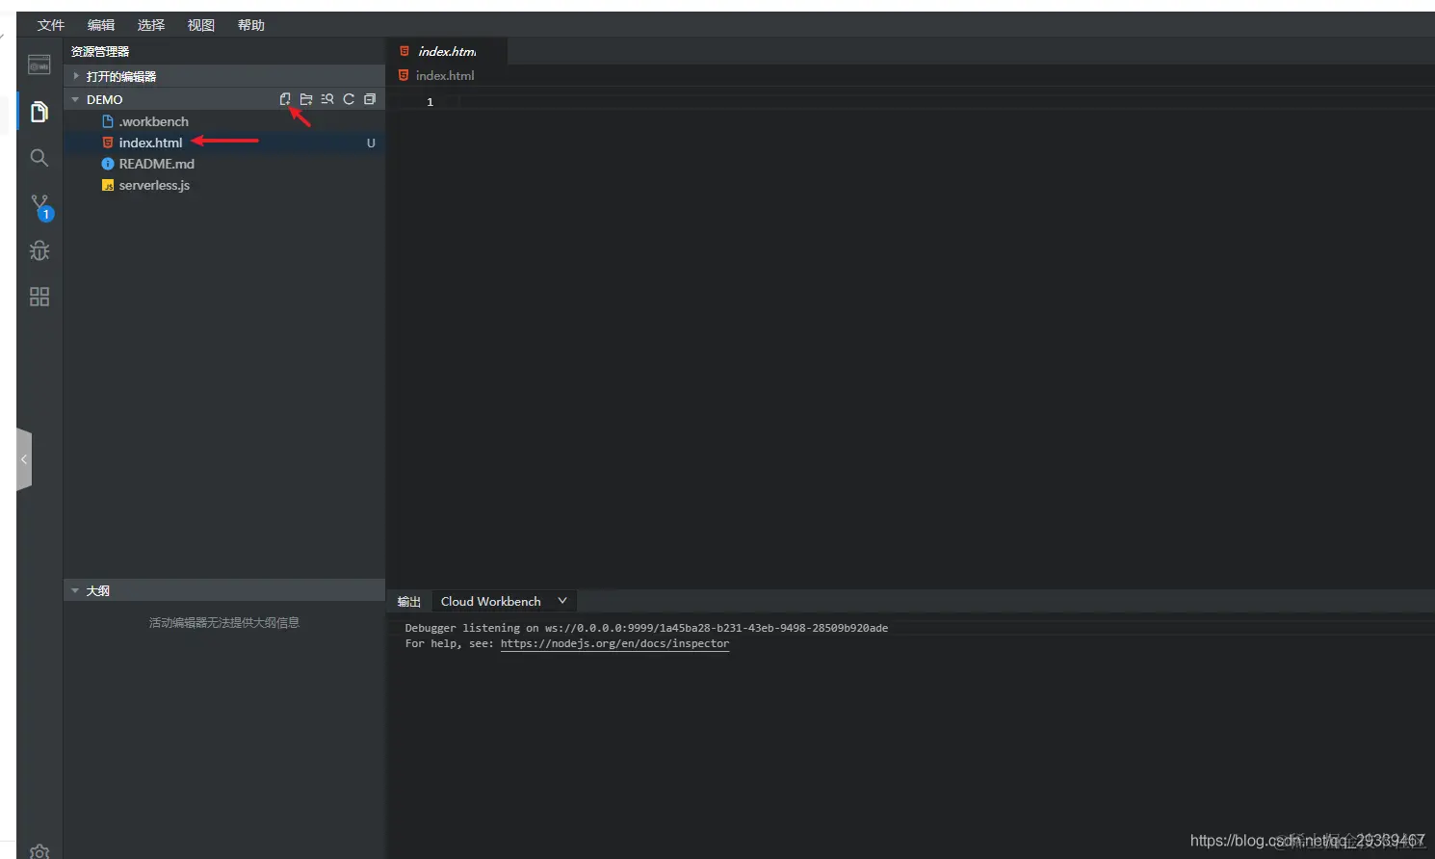The width and height of the screenshot is (1435, 859).
Task: Select the Explorer files icon in activity bar
Action: [x=39, y=112]
